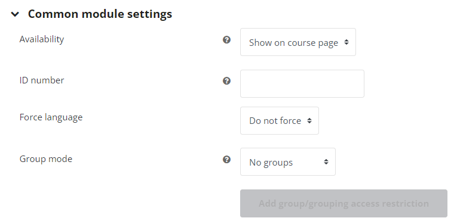
Task: Click the Force language field label
Action: pos(51,117)
